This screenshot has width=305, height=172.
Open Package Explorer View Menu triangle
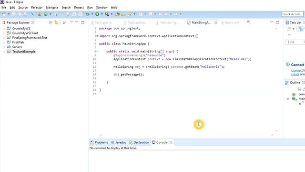point(71,22)
